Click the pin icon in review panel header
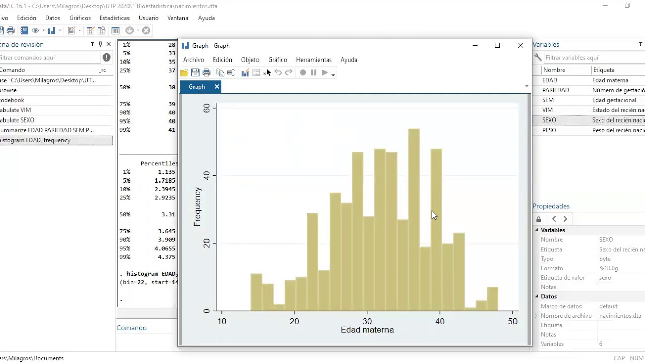The height and width of the screenshot is (363, 645). pyautogui.click(x=101, y=44)
